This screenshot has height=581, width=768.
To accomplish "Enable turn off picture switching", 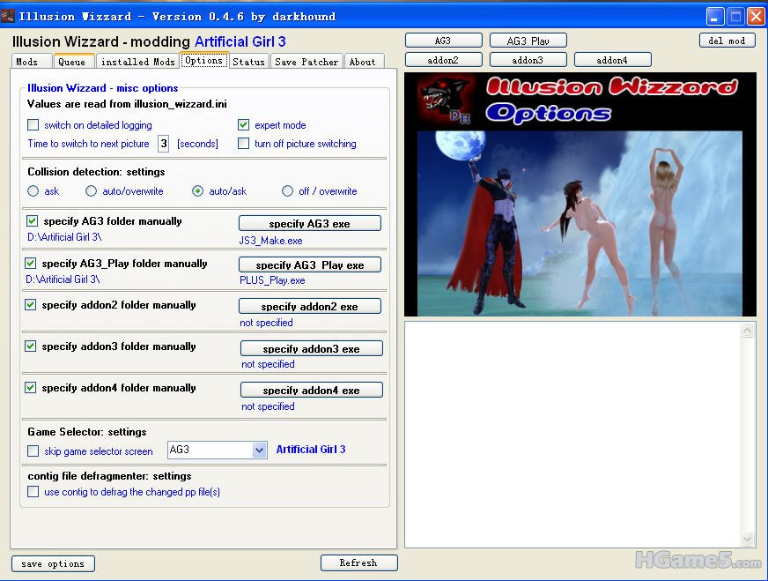I will [243, 144].
